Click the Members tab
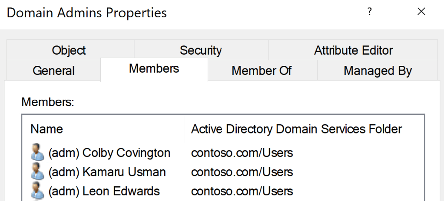 154,68
